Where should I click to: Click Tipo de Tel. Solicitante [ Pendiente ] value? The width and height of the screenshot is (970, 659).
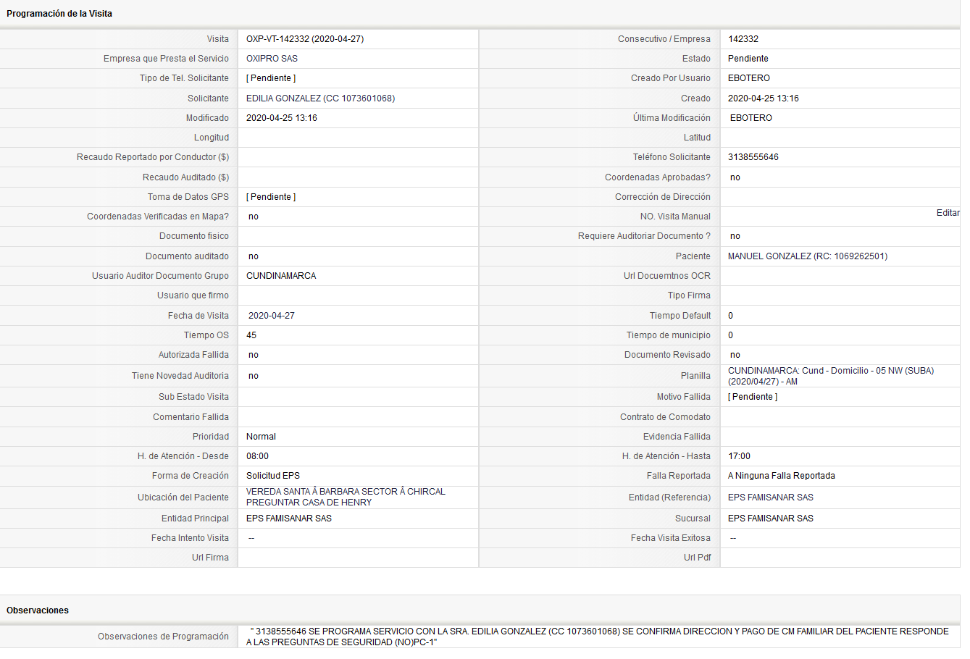tap(271, 78)
